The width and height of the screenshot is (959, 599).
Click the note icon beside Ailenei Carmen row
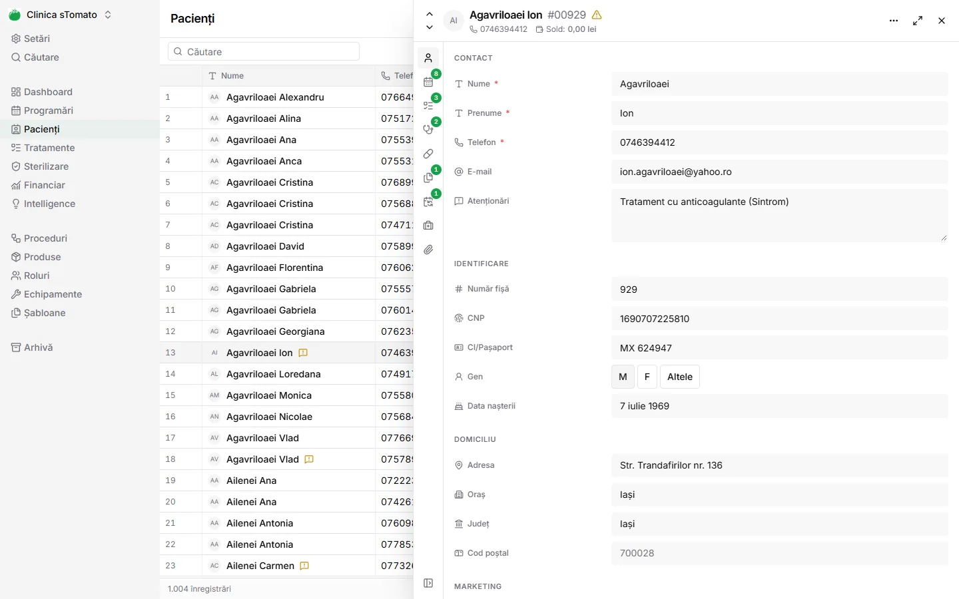304,566
